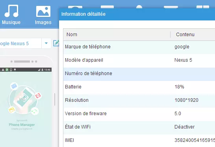Screen dimensions: 215x147
Task: Click the edit device name pencil icon
Action: [x=56, y=43]
